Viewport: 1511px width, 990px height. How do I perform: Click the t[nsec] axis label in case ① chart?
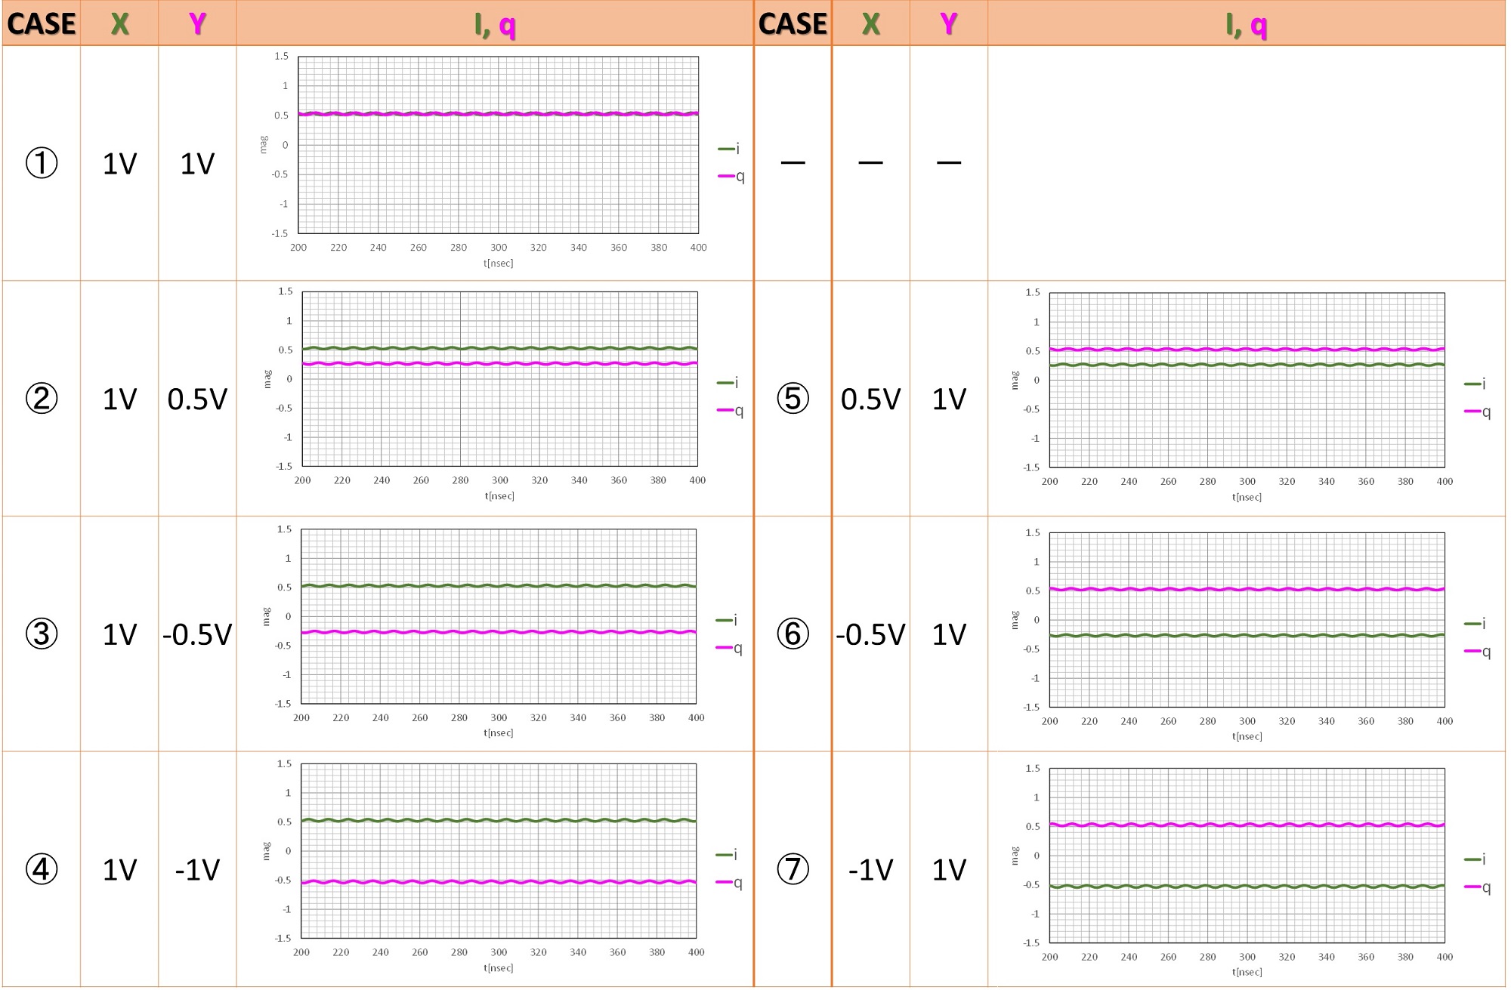click(499, 264)
